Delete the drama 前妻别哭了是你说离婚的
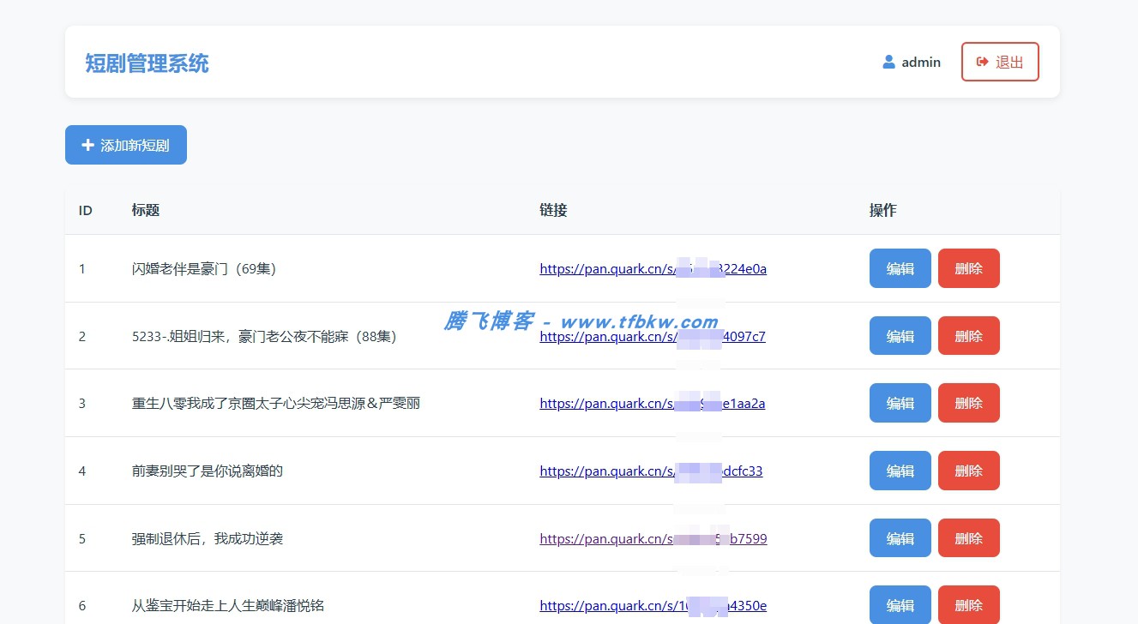1138x624 pixels. (x=968, y=471)
